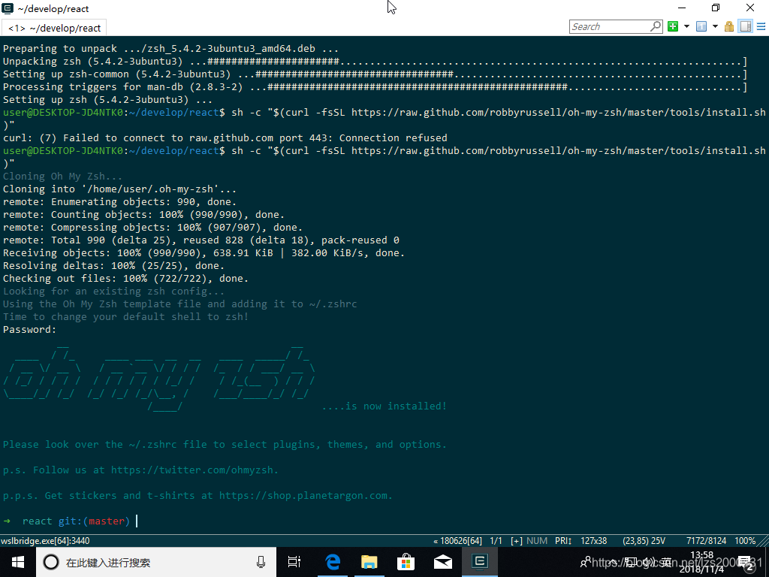
Task: Click the 127x38 console size status
Action: coord(593,541)
